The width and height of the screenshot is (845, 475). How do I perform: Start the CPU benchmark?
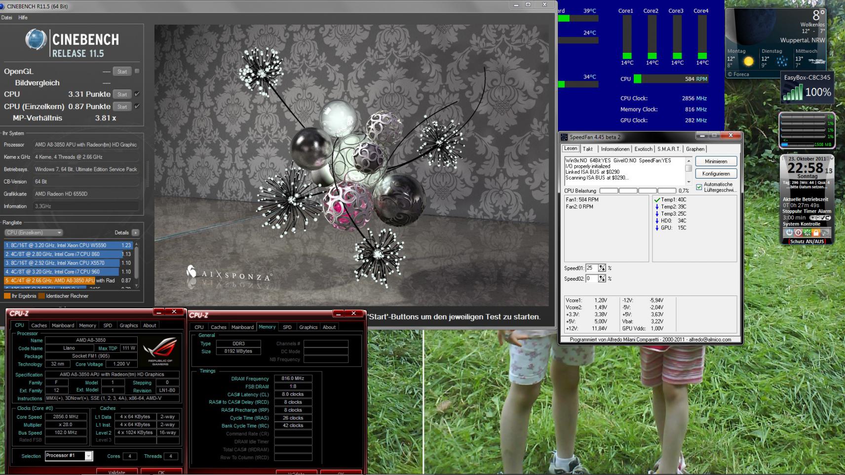click(x=122, y=94)
